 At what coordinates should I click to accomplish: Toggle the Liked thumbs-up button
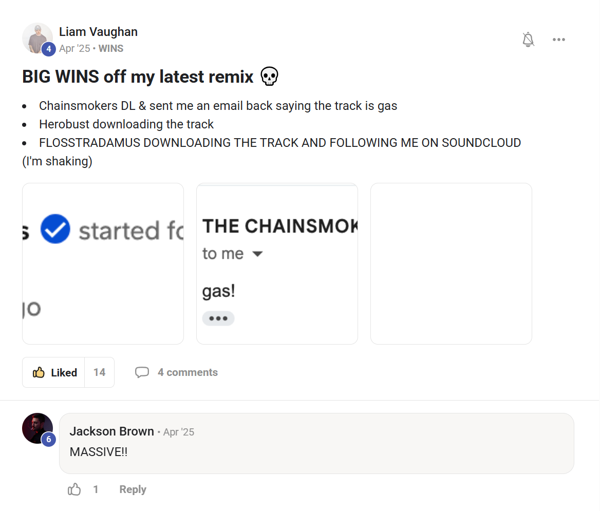click(54, 372)
